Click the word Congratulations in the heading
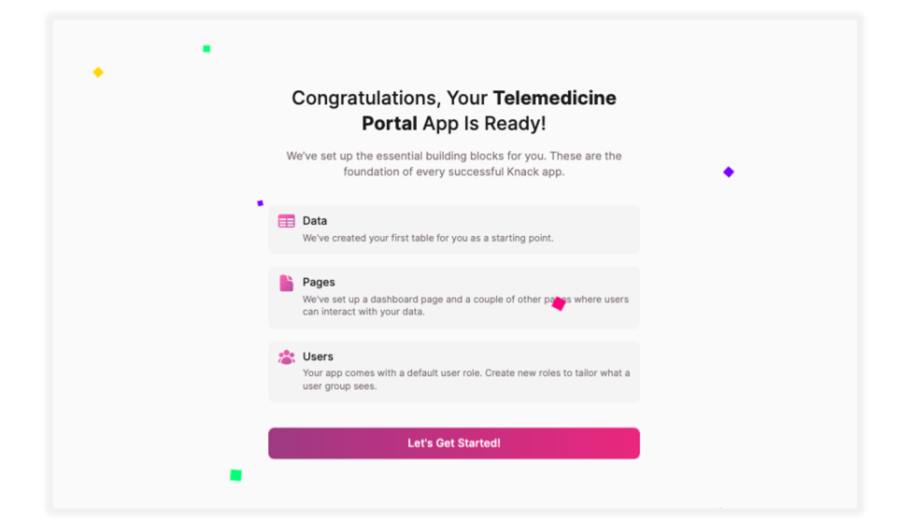This screenshot has height=528, width=910. pyautogui.click(x=366, y=98)
